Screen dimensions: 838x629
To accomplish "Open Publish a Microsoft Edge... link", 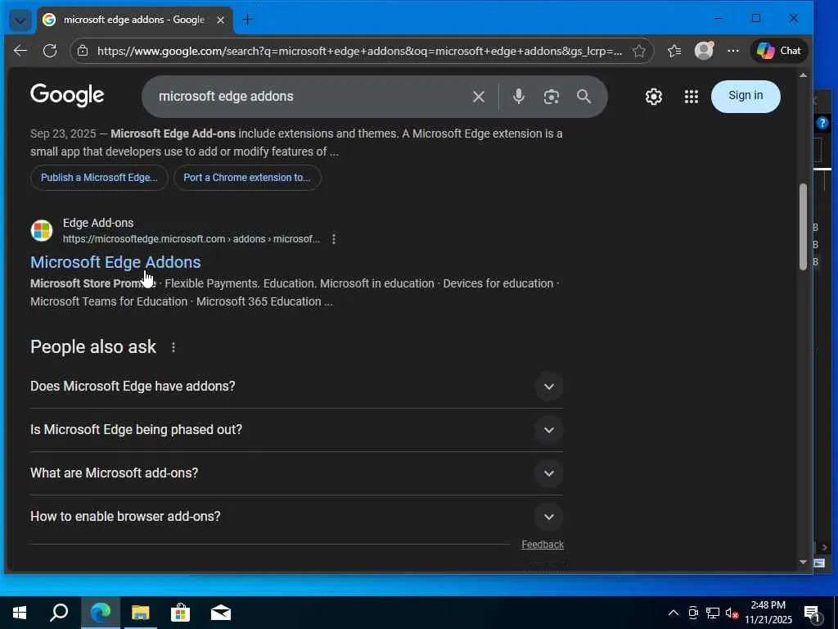I will (x=99, y=178).
